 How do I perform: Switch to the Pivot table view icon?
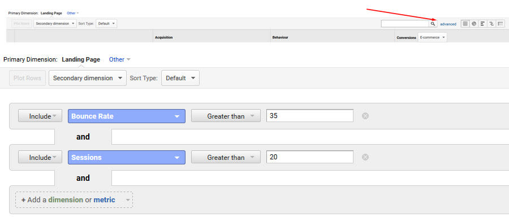[501, 24]
